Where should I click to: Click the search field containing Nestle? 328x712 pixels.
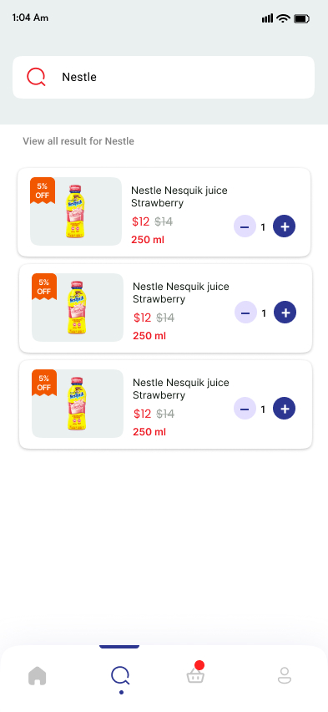[164, 77]
